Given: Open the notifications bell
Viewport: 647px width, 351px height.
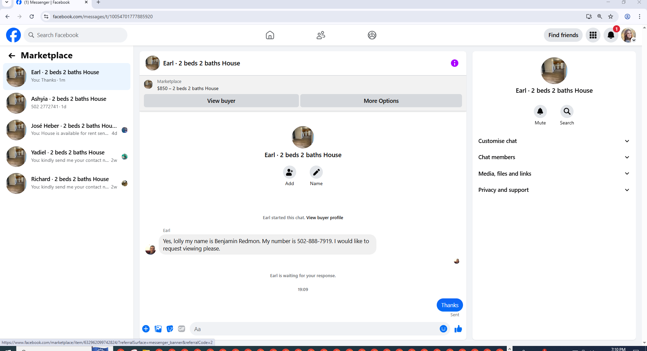Looking at the screenshot, I should (611, 35).
